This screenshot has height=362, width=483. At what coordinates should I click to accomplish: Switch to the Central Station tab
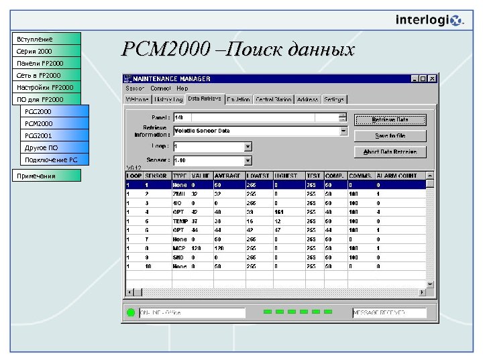point(274,99)
